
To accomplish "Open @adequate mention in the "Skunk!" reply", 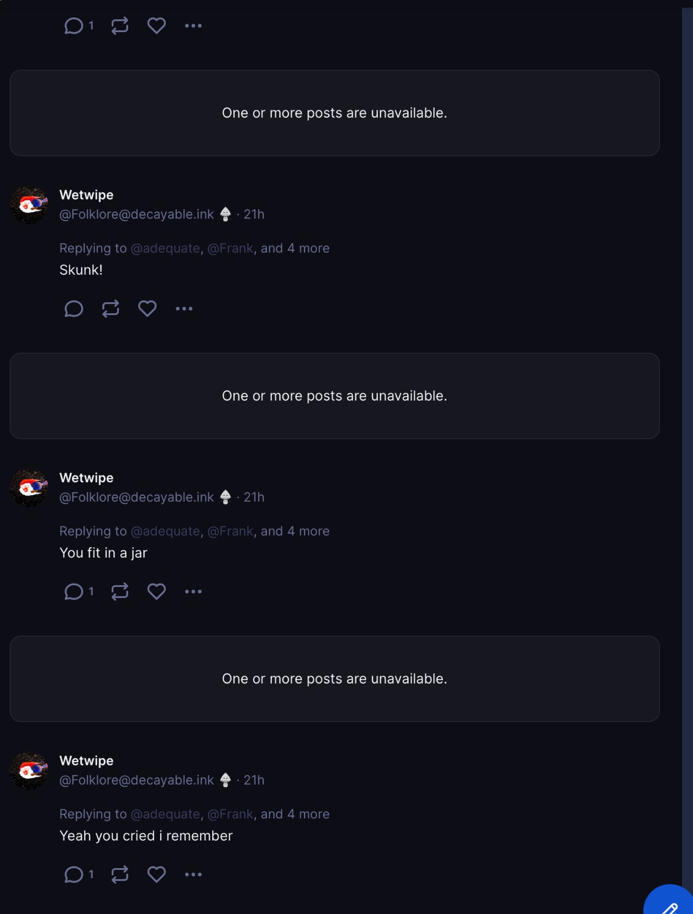I will tap(165, 249).
